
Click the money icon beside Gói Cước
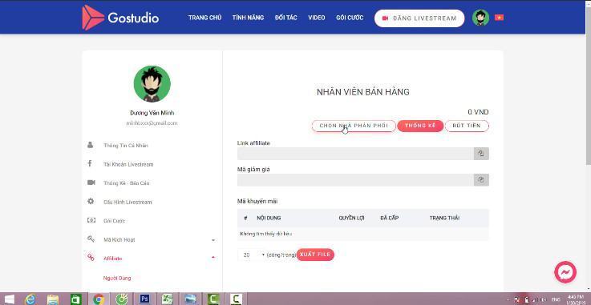click(x=91, y=220)
